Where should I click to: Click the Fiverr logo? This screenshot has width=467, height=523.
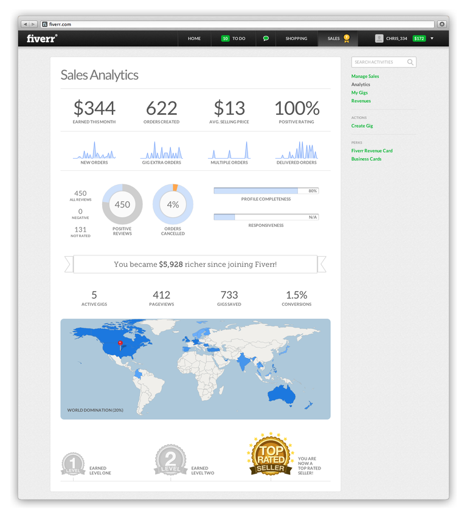[42, 38]
